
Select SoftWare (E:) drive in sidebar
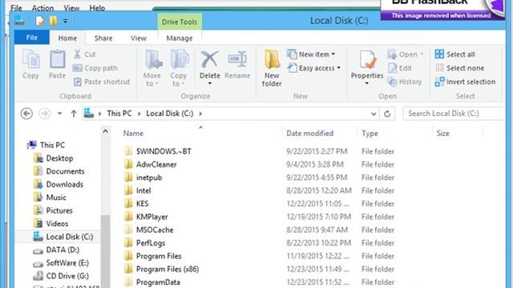[x=67, y=263]
